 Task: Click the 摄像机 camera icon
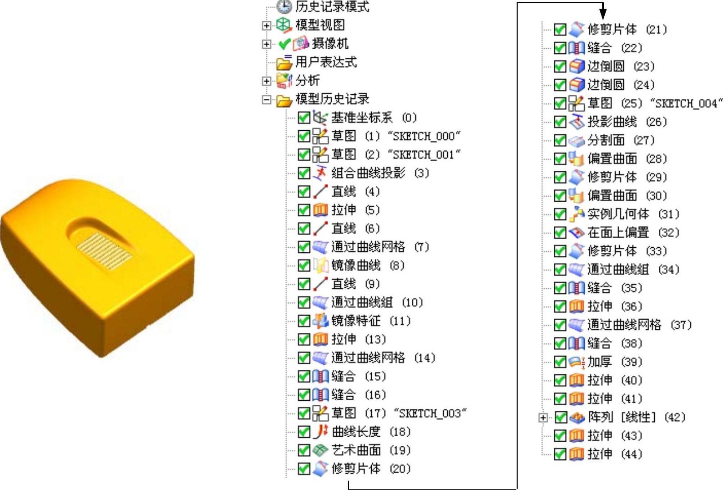tap(301, 44)
